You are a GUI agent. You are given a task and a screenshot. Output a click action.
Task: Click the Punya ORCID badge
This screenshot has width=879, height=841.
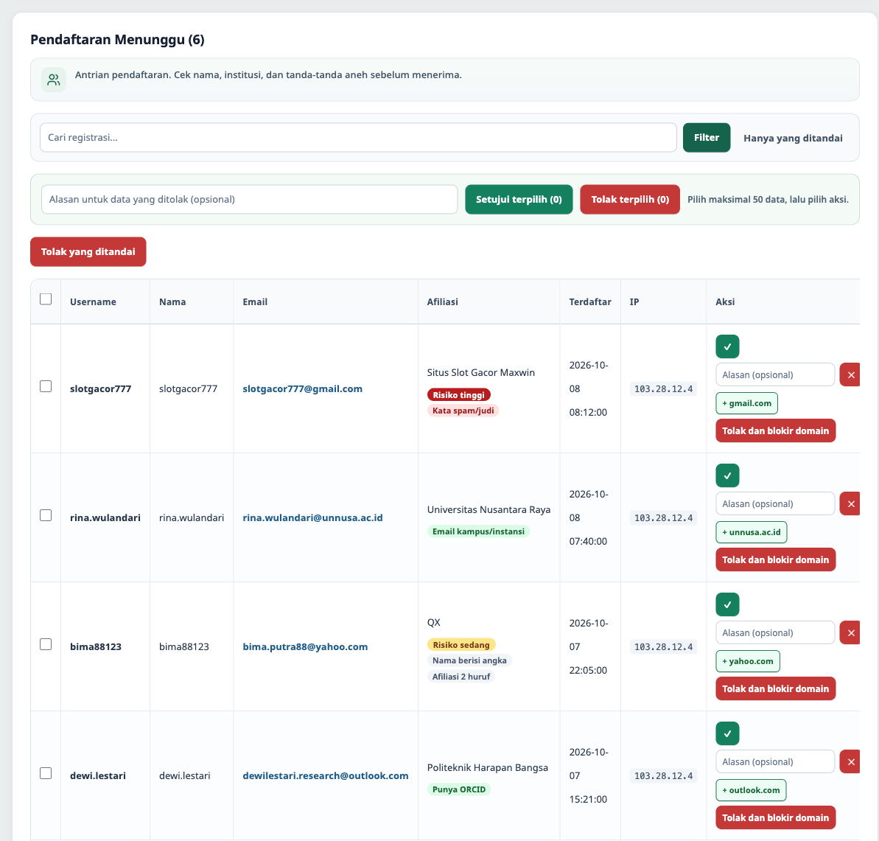[458, 789]
